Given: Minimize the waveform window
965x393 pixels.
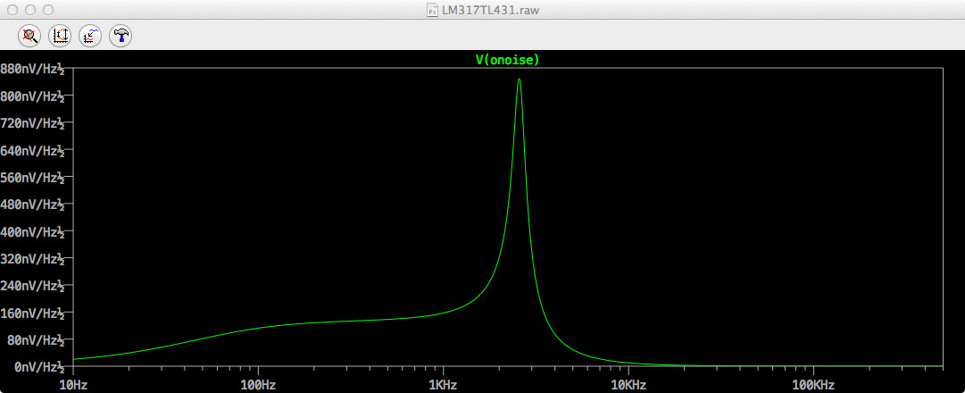Looking at the screenshot, I should [30, 10].
